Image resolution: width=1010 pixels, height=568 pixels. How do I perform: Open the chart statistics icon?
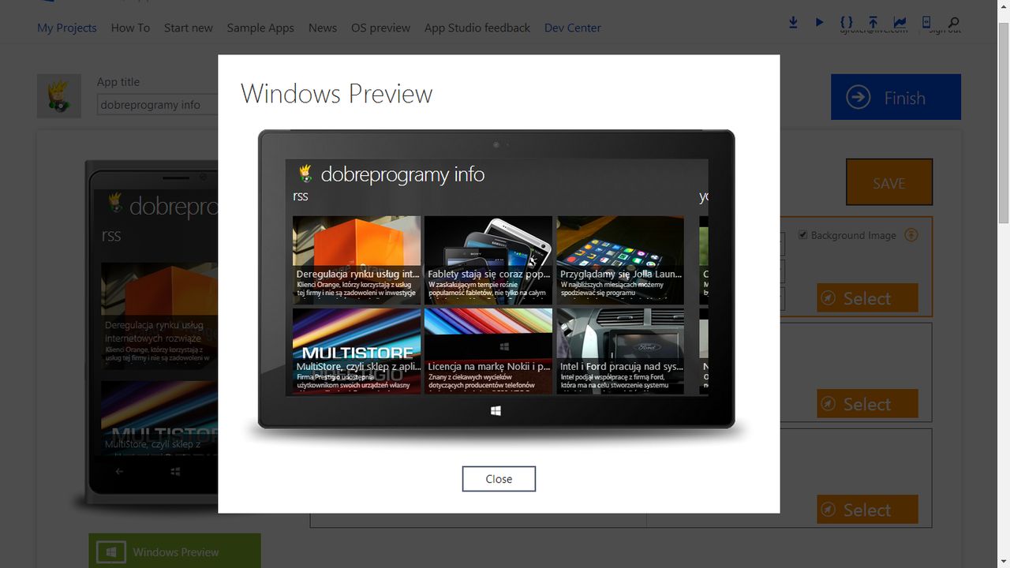[x=900, y=22]
